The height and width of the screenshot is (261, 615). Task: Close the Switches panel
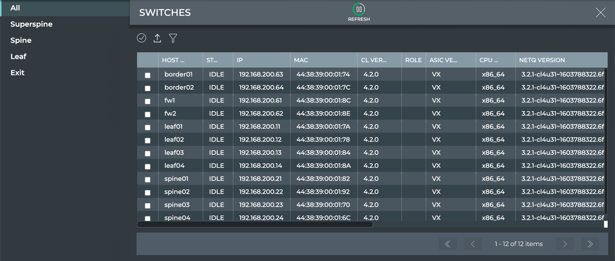600,13
